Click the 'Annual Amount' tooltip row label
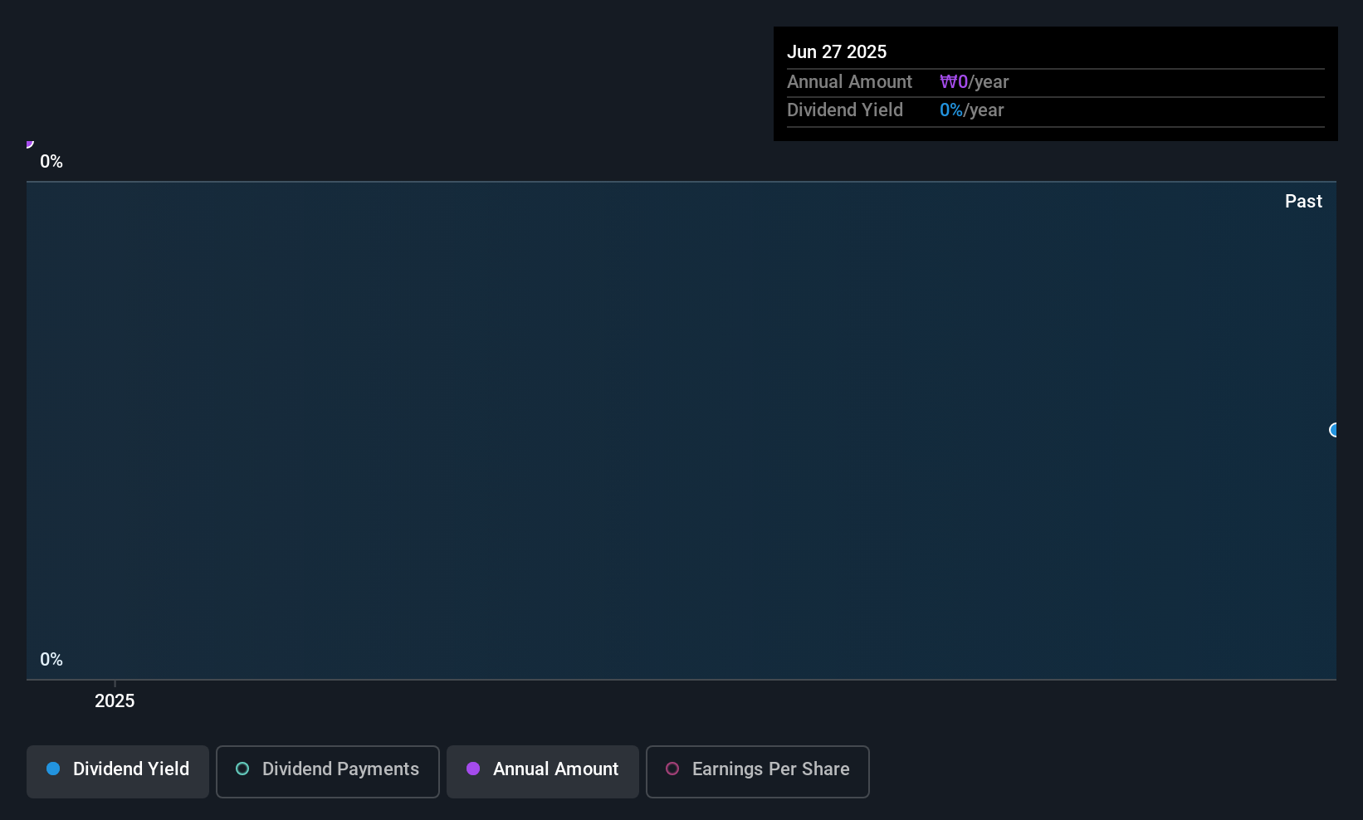The width and height of the screenshot is (1363, 820). tap(849, 82)
